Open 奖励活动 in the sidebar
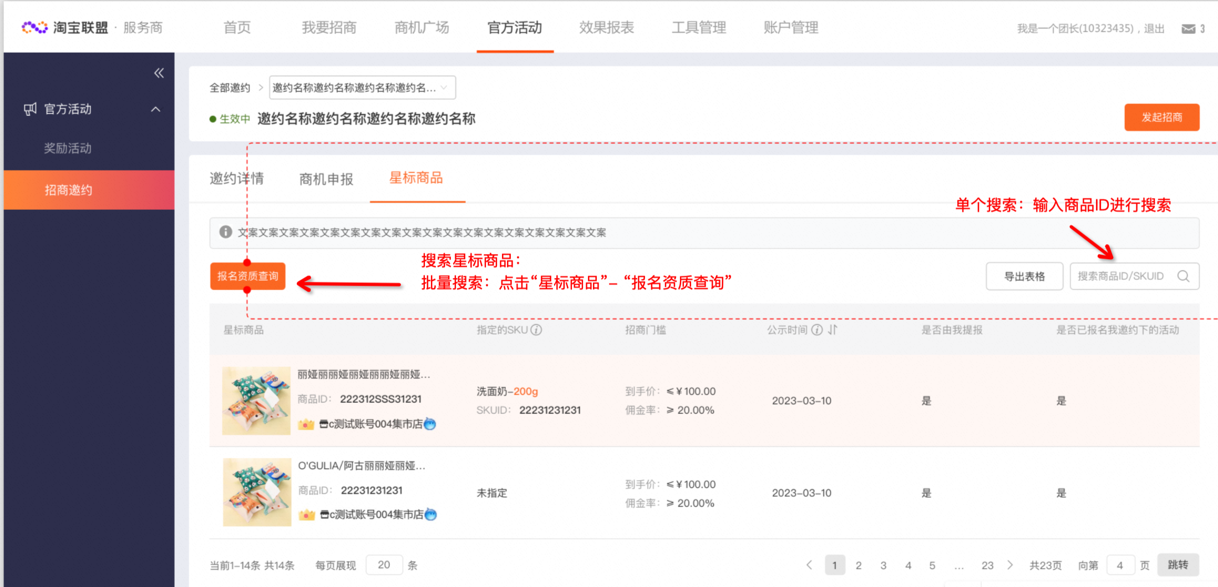Image resolution: width=1218 pixels, height=587 pixels. (x=68, y=148)
